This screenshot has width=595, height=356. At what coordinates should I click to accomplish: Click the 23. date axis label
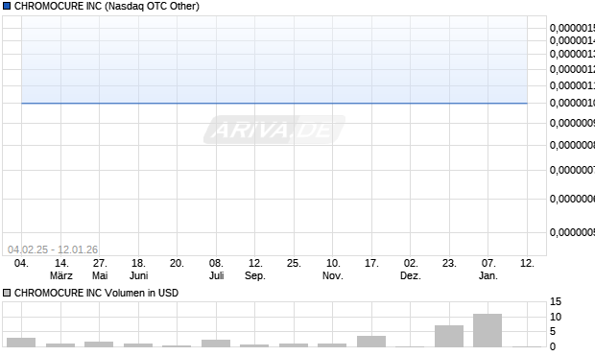(x=449, y=263)
